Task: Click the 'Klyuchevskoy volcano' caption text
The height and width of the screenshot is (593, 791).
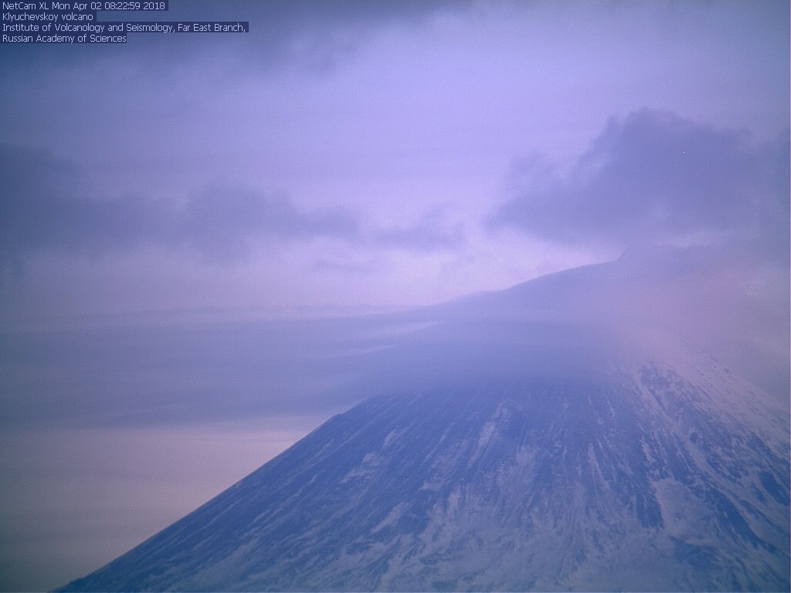Action: 48,17
